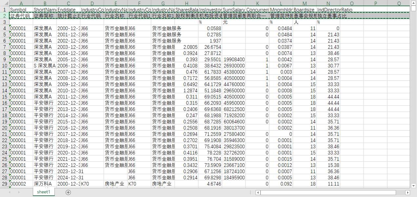Click the 4.6746 value cell
The height and width of the screenshot is (197, 417).
pos(210,184)
